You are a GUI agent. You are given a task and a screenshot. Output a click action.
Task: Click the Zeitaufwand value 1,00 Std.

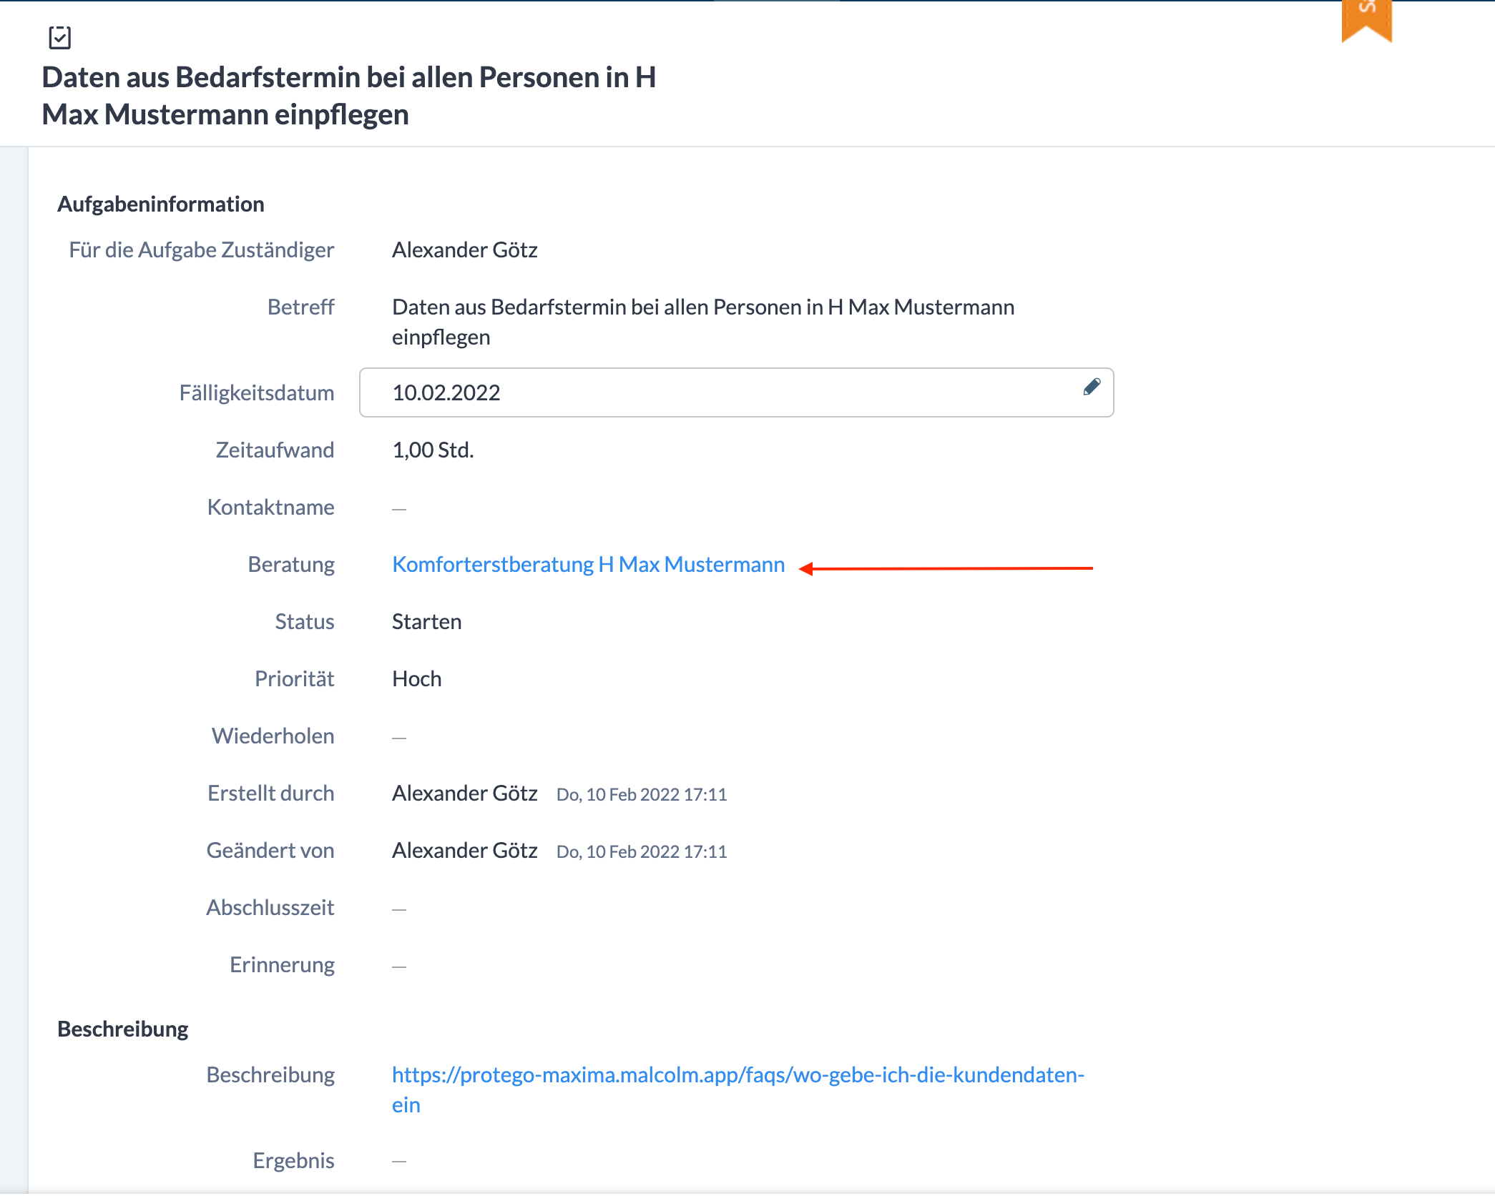point(433,450)
